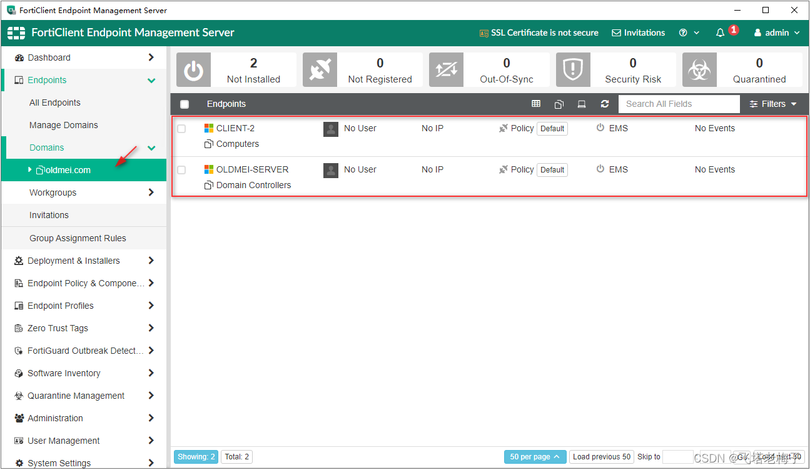Screen dimensions: 810x470
Task: Click the Not Installed power icon
Action: pos(193,70)
